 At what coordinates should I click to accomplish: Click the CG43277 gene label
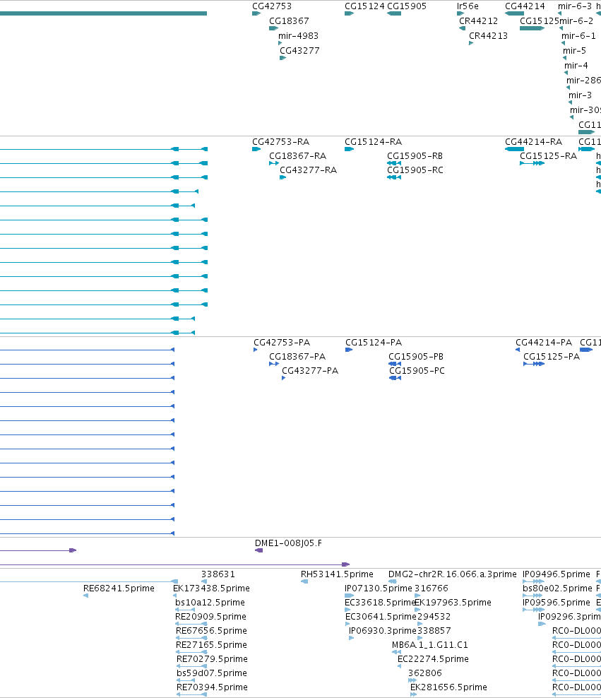[299, 51]
